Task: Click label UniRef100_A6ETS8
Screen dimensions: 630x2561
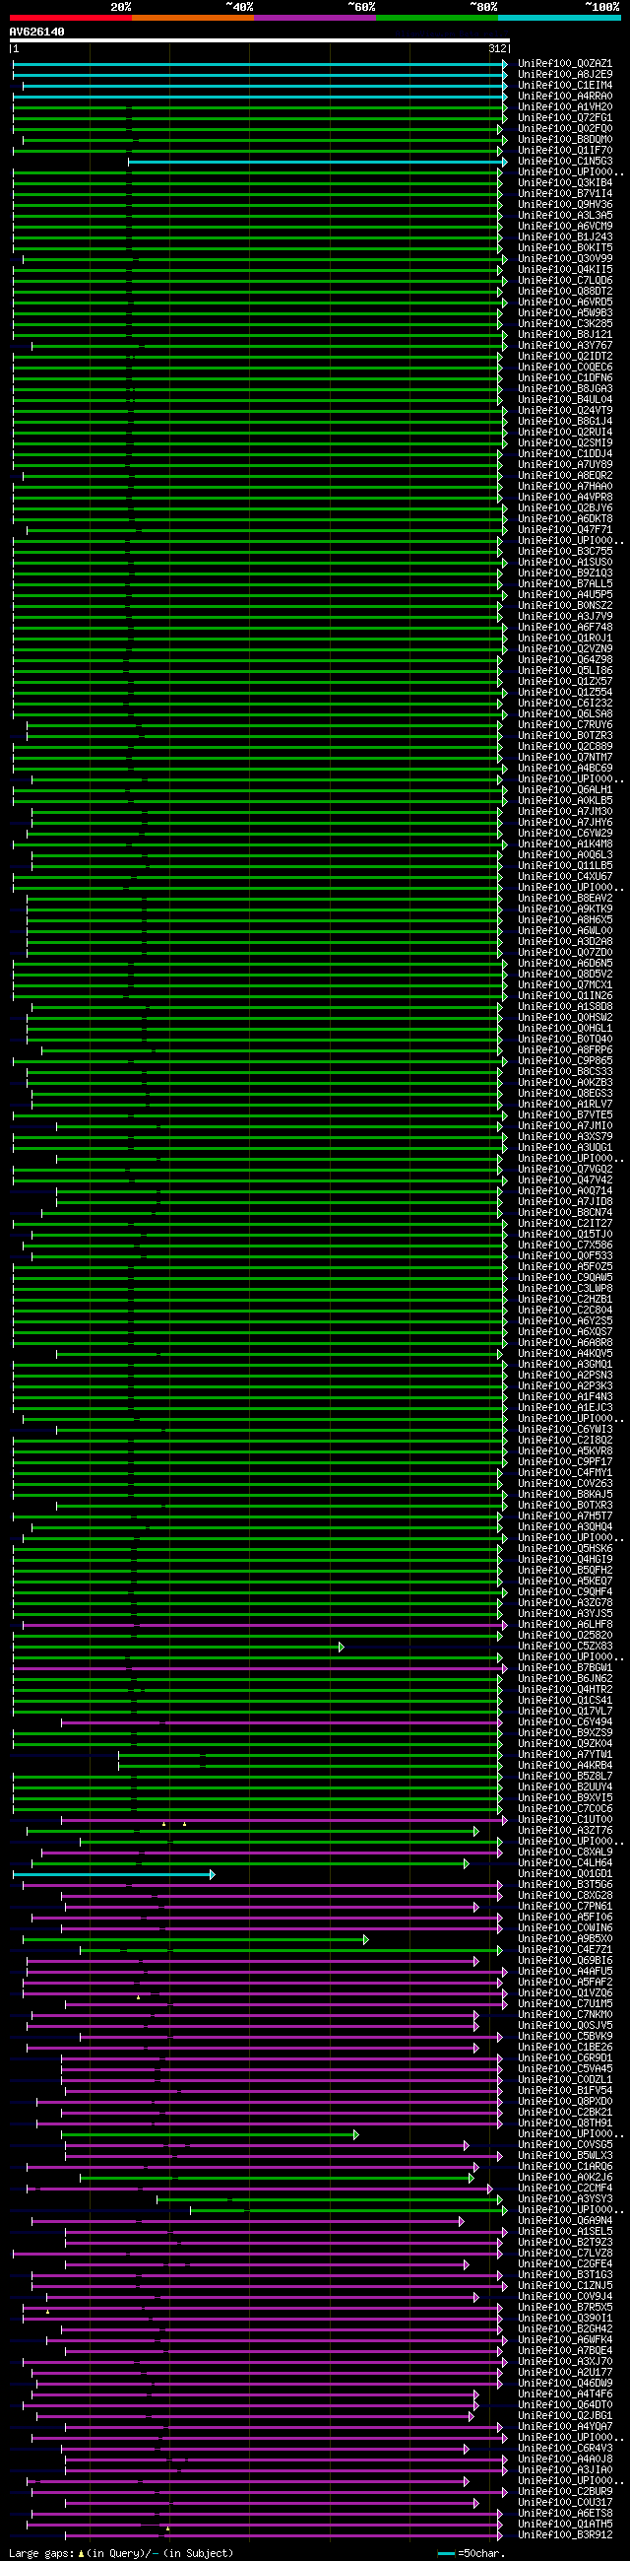Action: (x=564, y=2514)
